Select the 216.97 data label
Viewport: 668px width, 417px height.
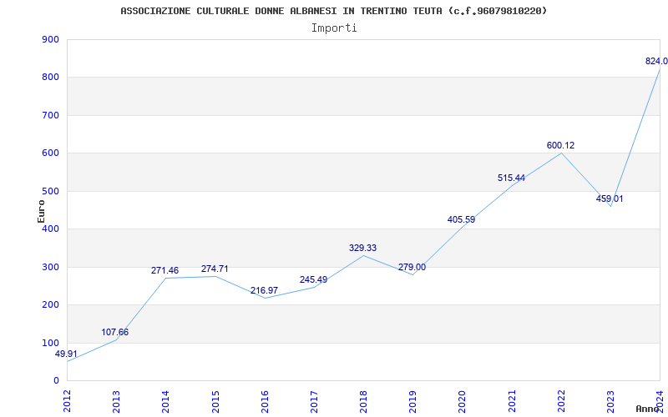(264, 290)
